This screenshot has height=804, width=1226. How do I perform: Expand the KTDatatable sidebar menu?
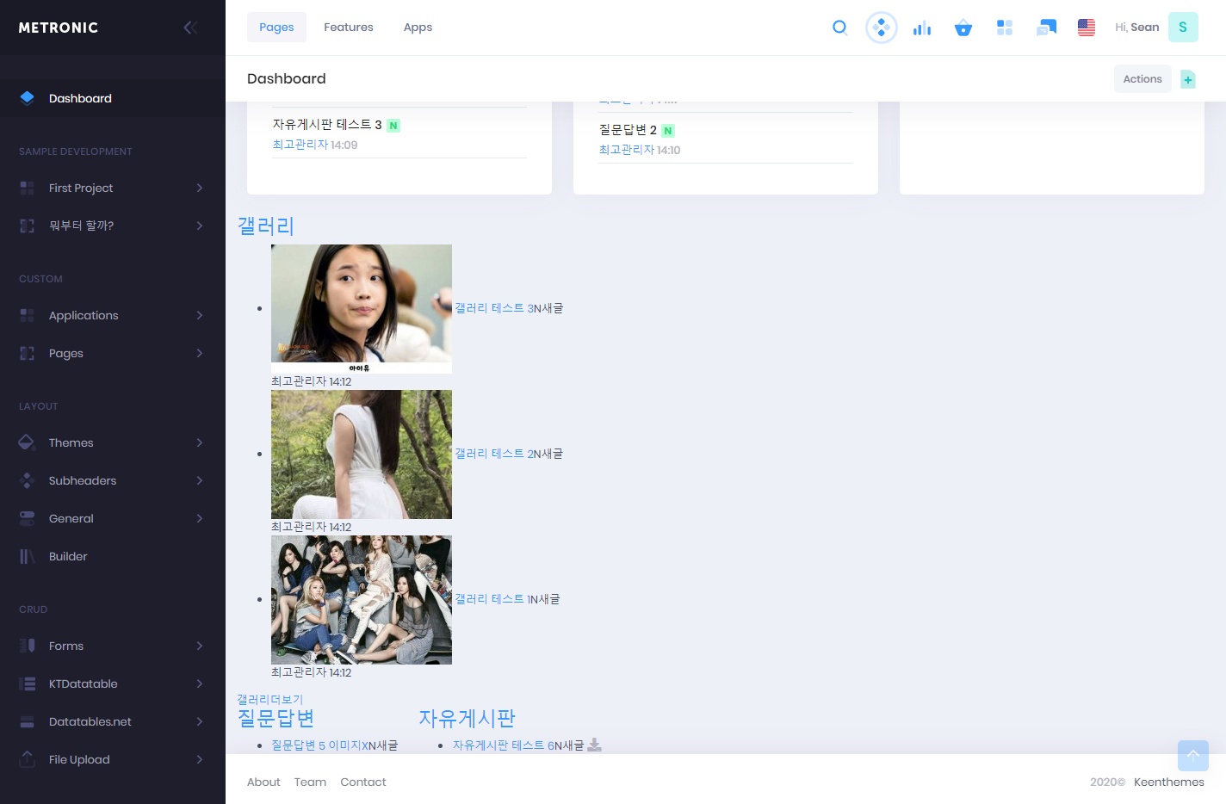(112, 683)
